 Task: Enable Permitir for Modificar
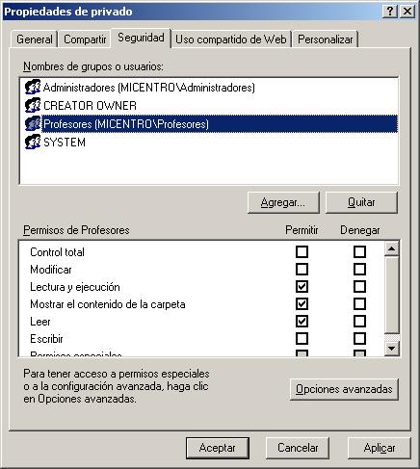coord(302,269)
